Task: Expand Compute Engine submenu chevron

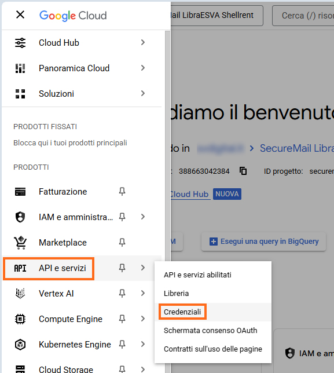Action: (x=142, y=319)
